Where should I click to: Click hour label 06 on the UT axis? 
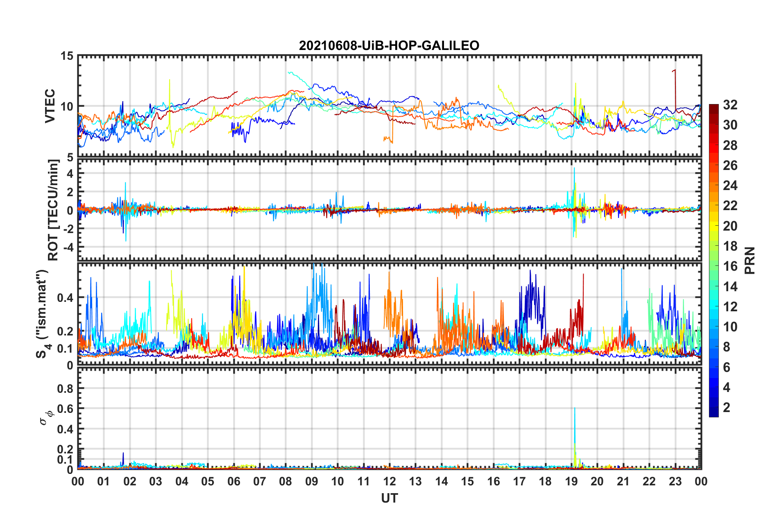[x=234, y=481]
